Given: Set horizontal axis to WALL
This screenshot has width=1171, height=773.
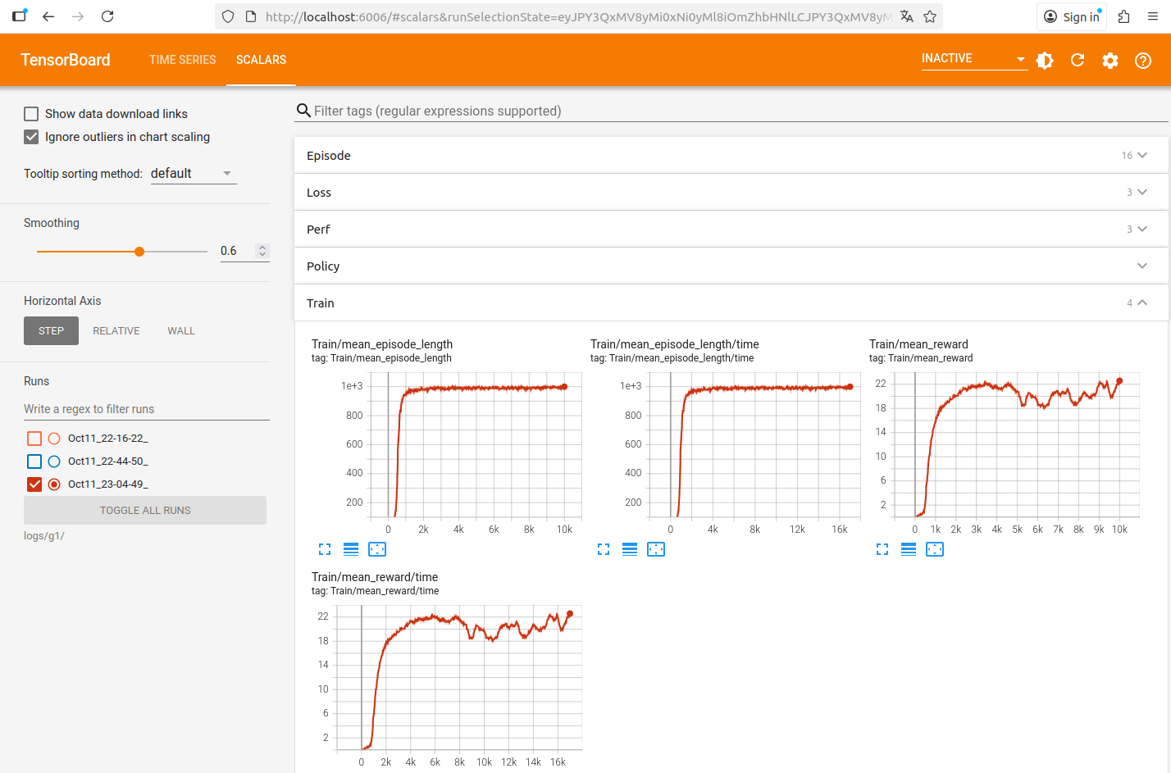Looking at the screenshot, I should click(x=181, y=331).
